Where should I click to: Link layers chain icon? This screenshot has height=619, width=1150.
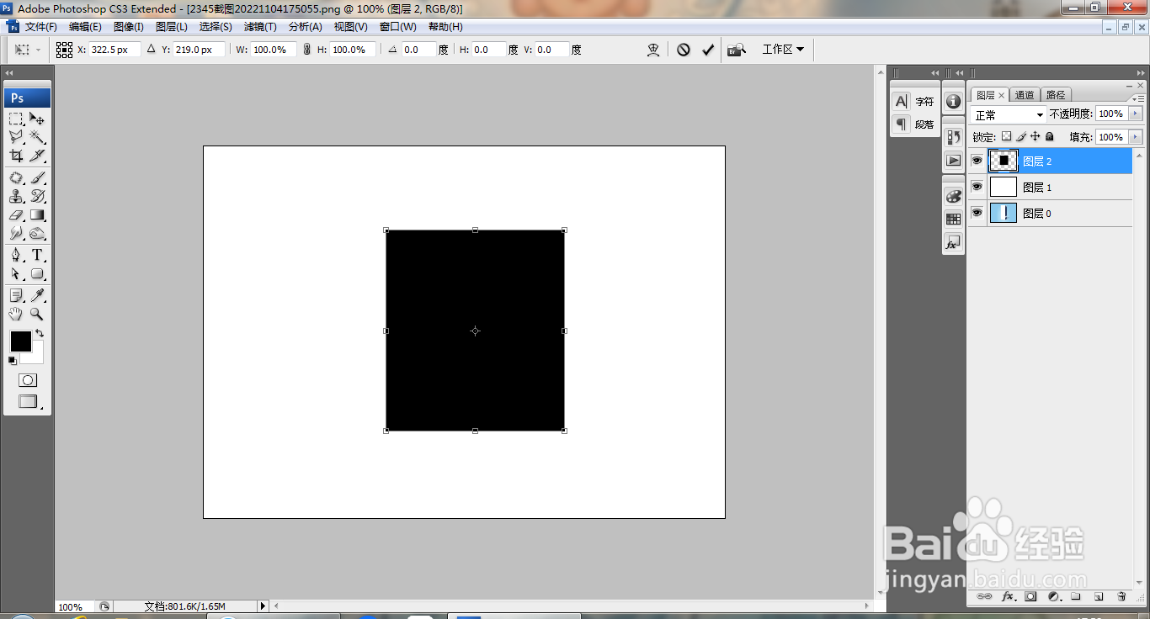(x=984, y=596)
